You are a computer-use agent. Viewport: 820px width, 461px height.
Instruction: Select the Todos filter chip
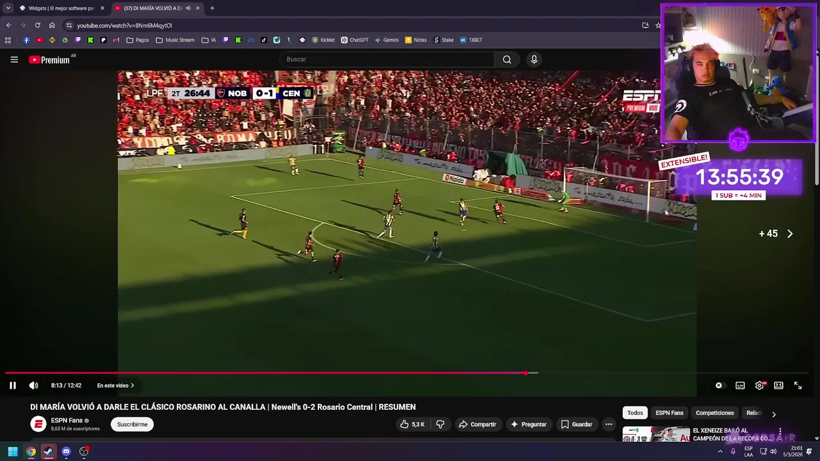[x=635, y=413]
